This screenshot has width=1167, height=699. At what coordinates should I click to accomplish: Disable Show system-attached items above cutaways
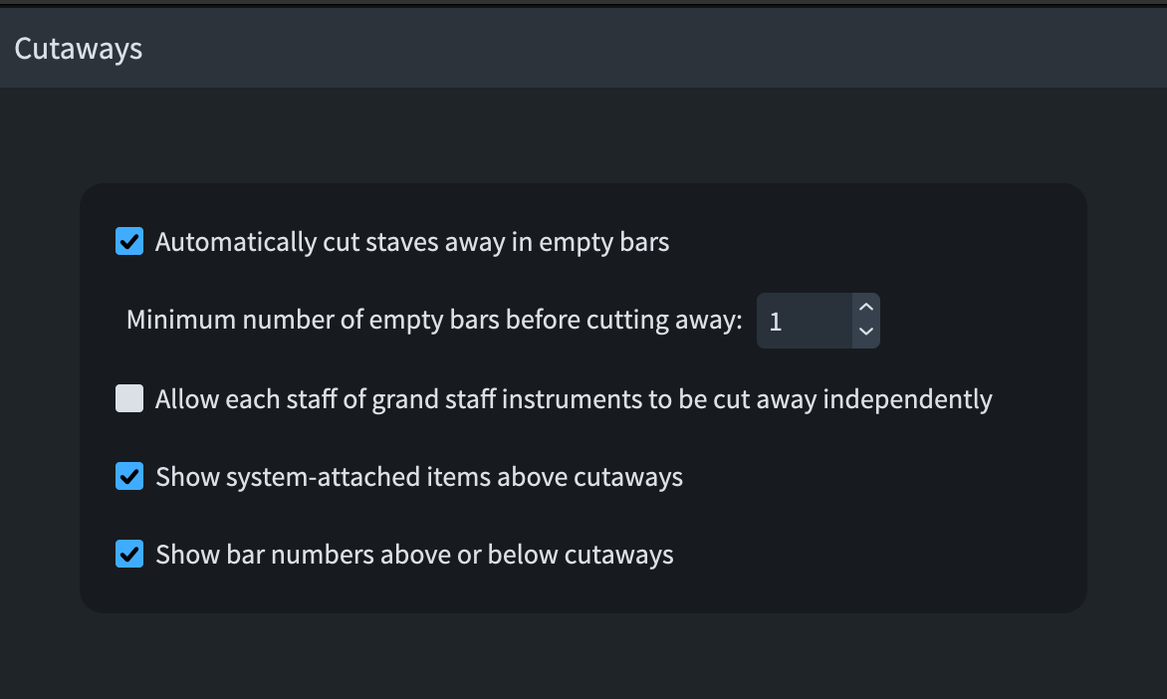pyautogui.click(x=129, y=477)
